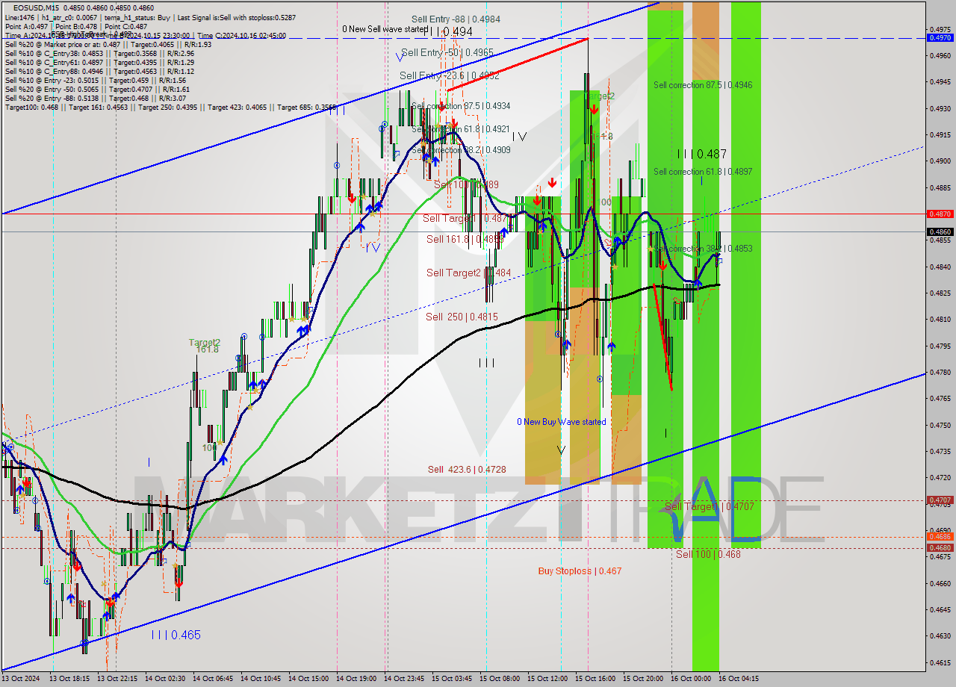Image resolution: width=956 pixels, height=687 pixels.
Task: Click the 'Sell Entry -88 | 0.4984' label
Action: pyautogui.click(x=456, y=19)
